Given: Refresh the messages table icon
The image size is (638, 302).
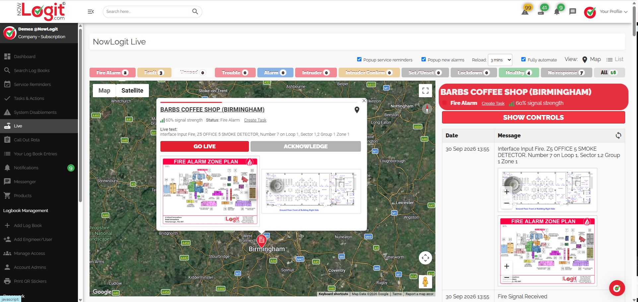Looking at the screenshot, I should pos(618,135).
